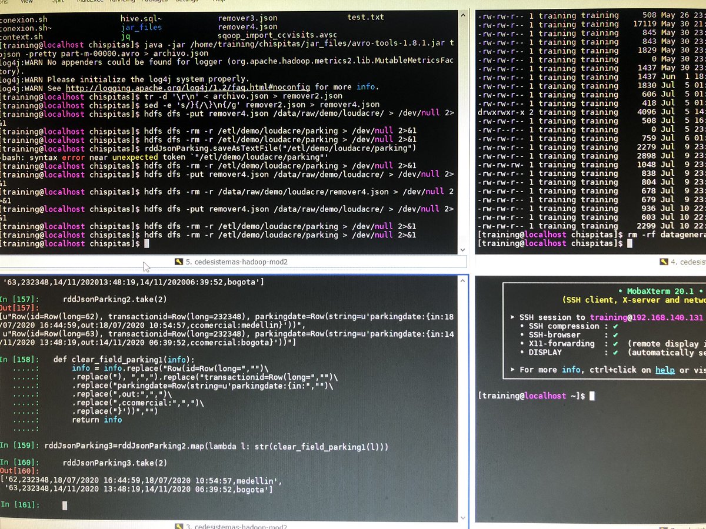Click the 'info' word after 'For more' in MobaXterm banner
The height and width of the screenshot is (529, 706).
pos(571,370)
